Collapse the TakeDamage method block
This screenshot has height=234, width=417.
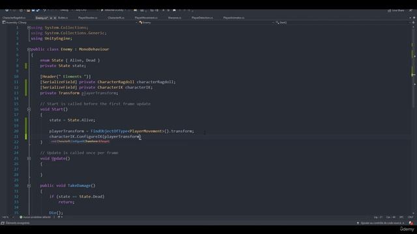(29, 186)
